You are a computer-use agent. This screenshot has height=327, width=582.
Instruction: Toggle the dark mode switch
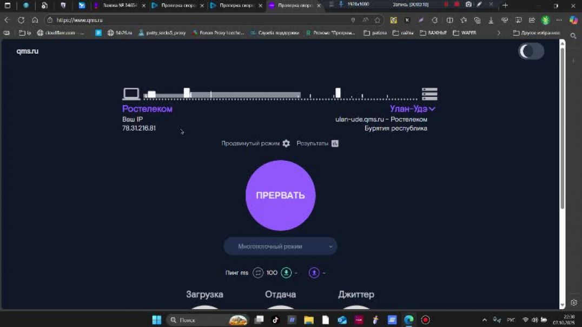[531, 51]
